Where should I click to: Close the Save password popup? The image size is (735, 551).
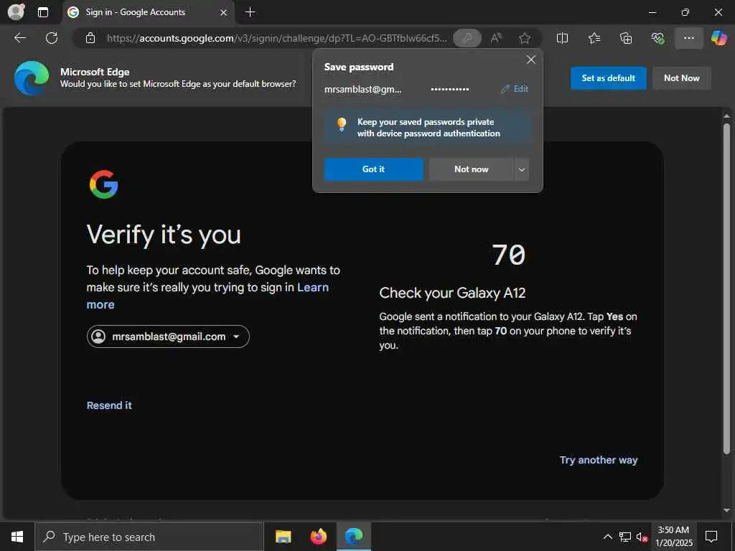(530, 60)
